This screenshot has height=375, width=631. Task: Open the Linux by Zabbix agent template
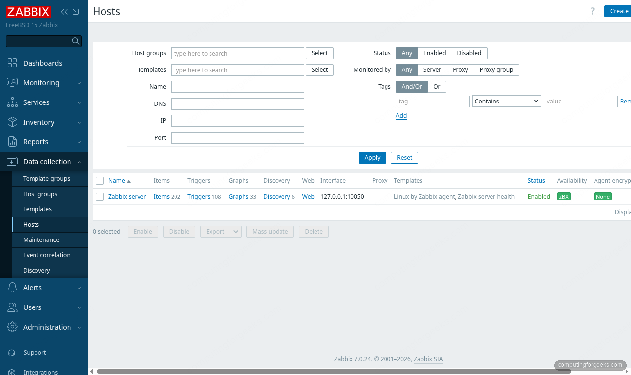tap(424, 196)
